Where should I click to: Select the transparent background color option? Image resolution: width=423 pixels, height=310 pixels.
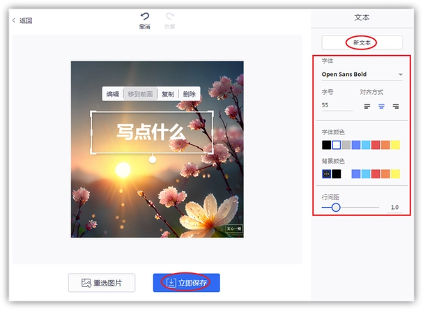coord(326,173)
